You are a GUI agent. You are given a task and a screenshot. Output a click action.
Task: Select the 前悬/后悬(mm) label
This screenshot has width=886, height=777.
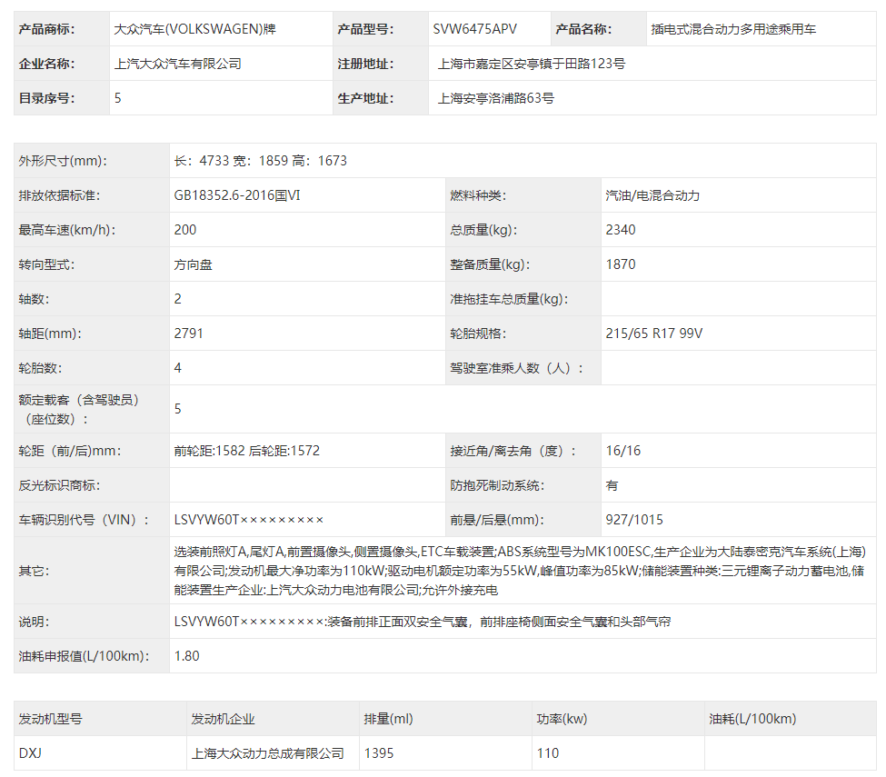pos(497,520)
